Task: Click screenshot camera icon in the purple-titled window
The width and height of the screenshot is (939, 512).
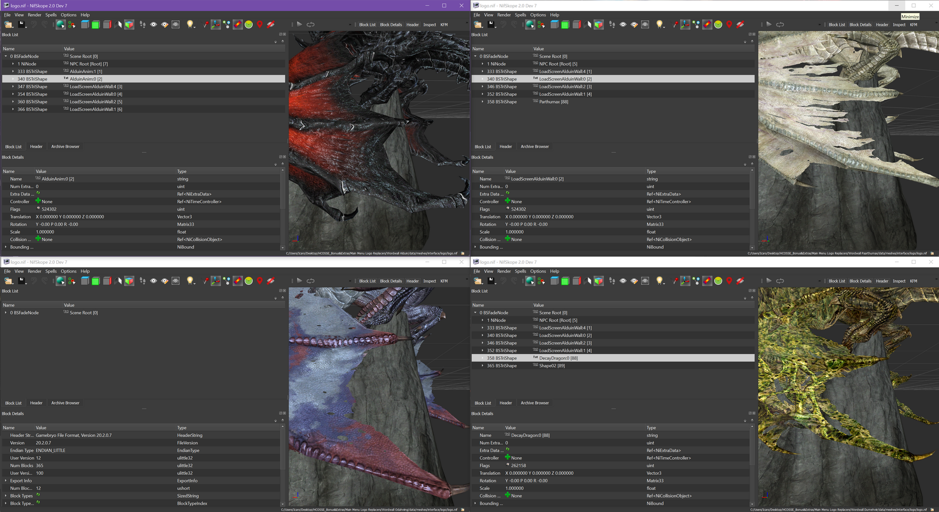Action: [176, 24]
